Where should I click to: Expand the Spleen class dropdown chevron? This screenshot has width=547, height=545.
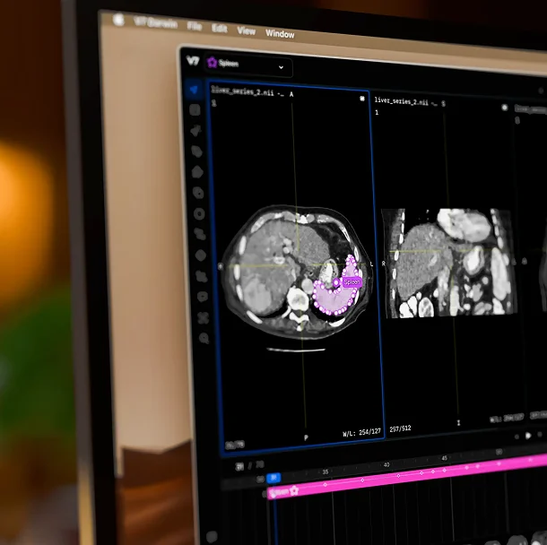click(282, 66)
